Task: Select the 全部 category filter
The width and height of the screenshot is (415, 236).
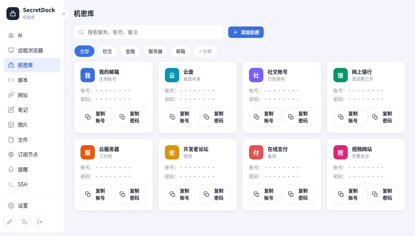Action: [84, 51]
